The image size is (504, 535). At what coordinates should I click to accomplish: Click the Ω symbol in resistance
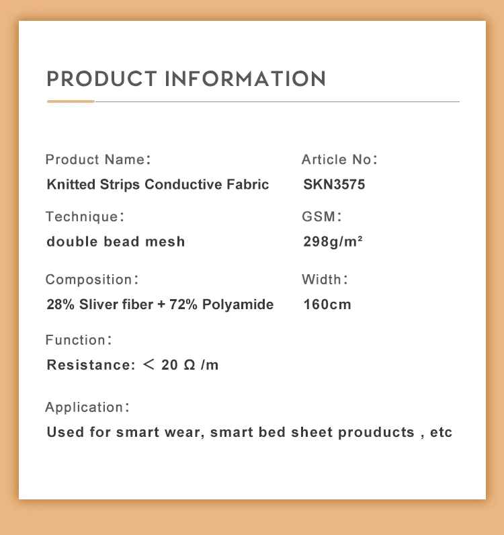point(189,366)
